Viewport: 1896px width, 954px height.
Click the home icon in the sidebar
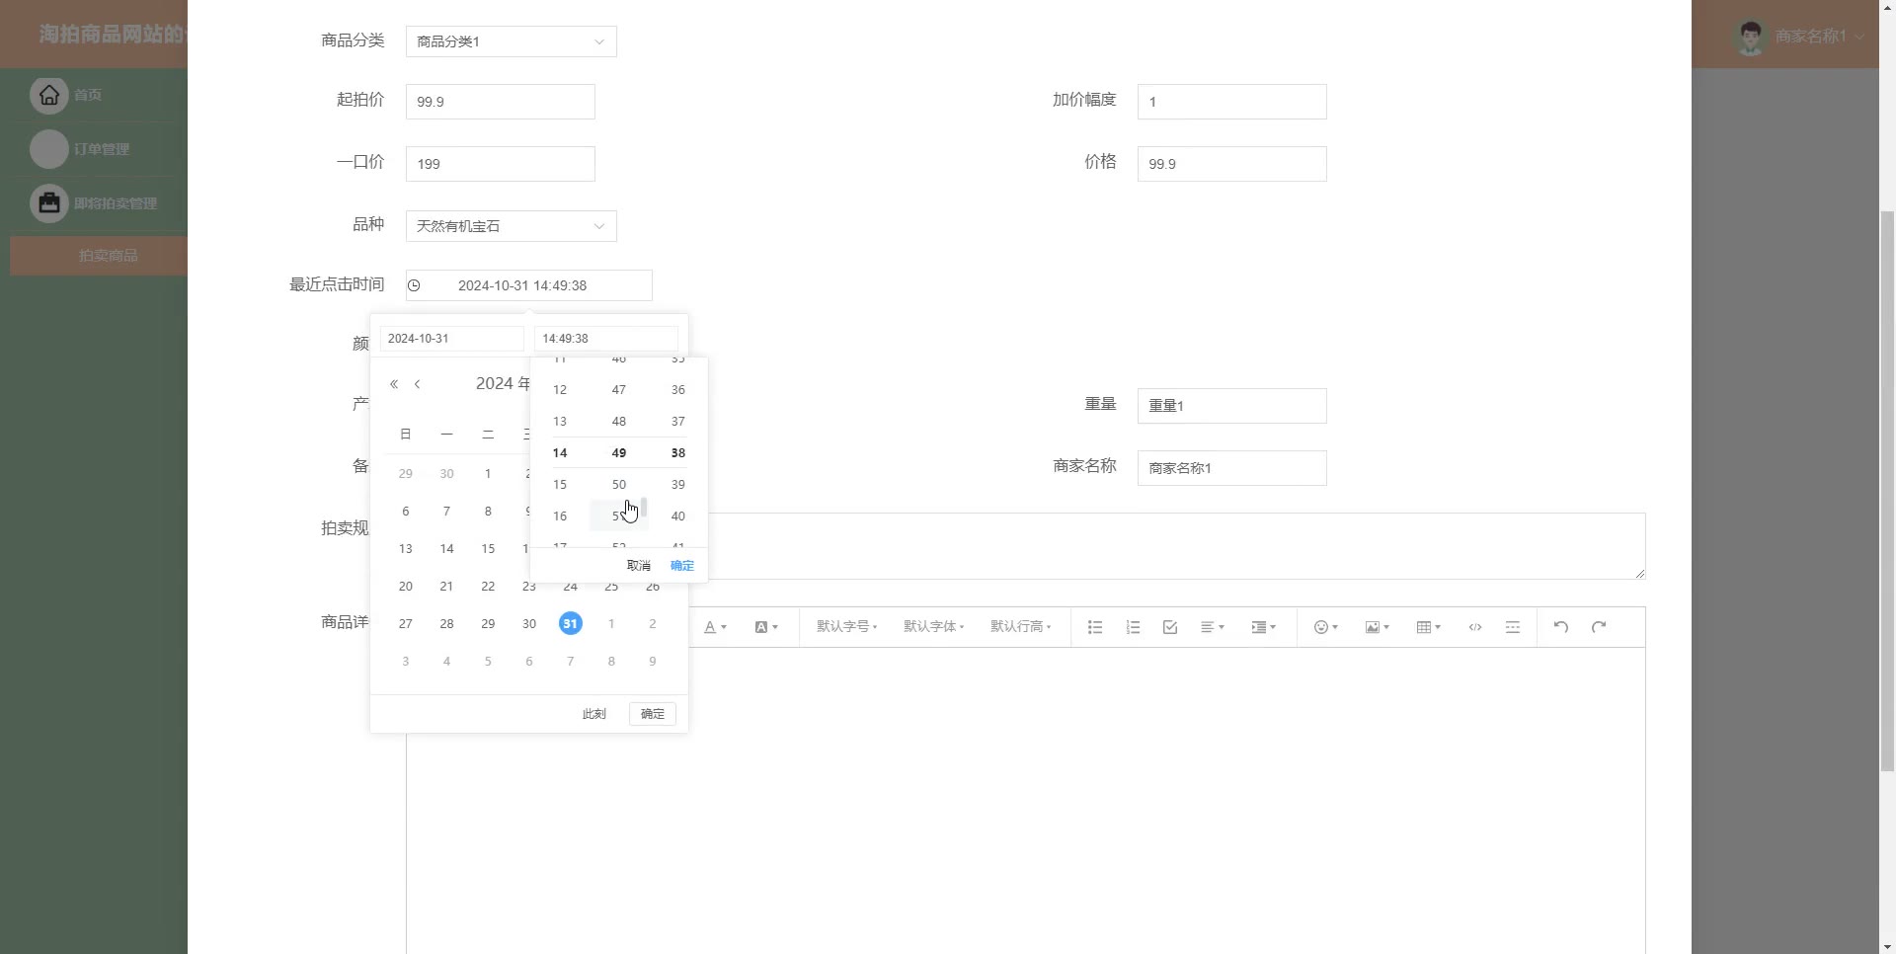tap(49, 95)
